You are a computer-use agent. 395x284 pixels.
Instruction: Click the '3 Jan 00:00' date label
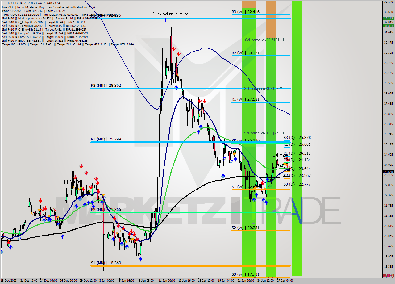click(x=107, y=281)
